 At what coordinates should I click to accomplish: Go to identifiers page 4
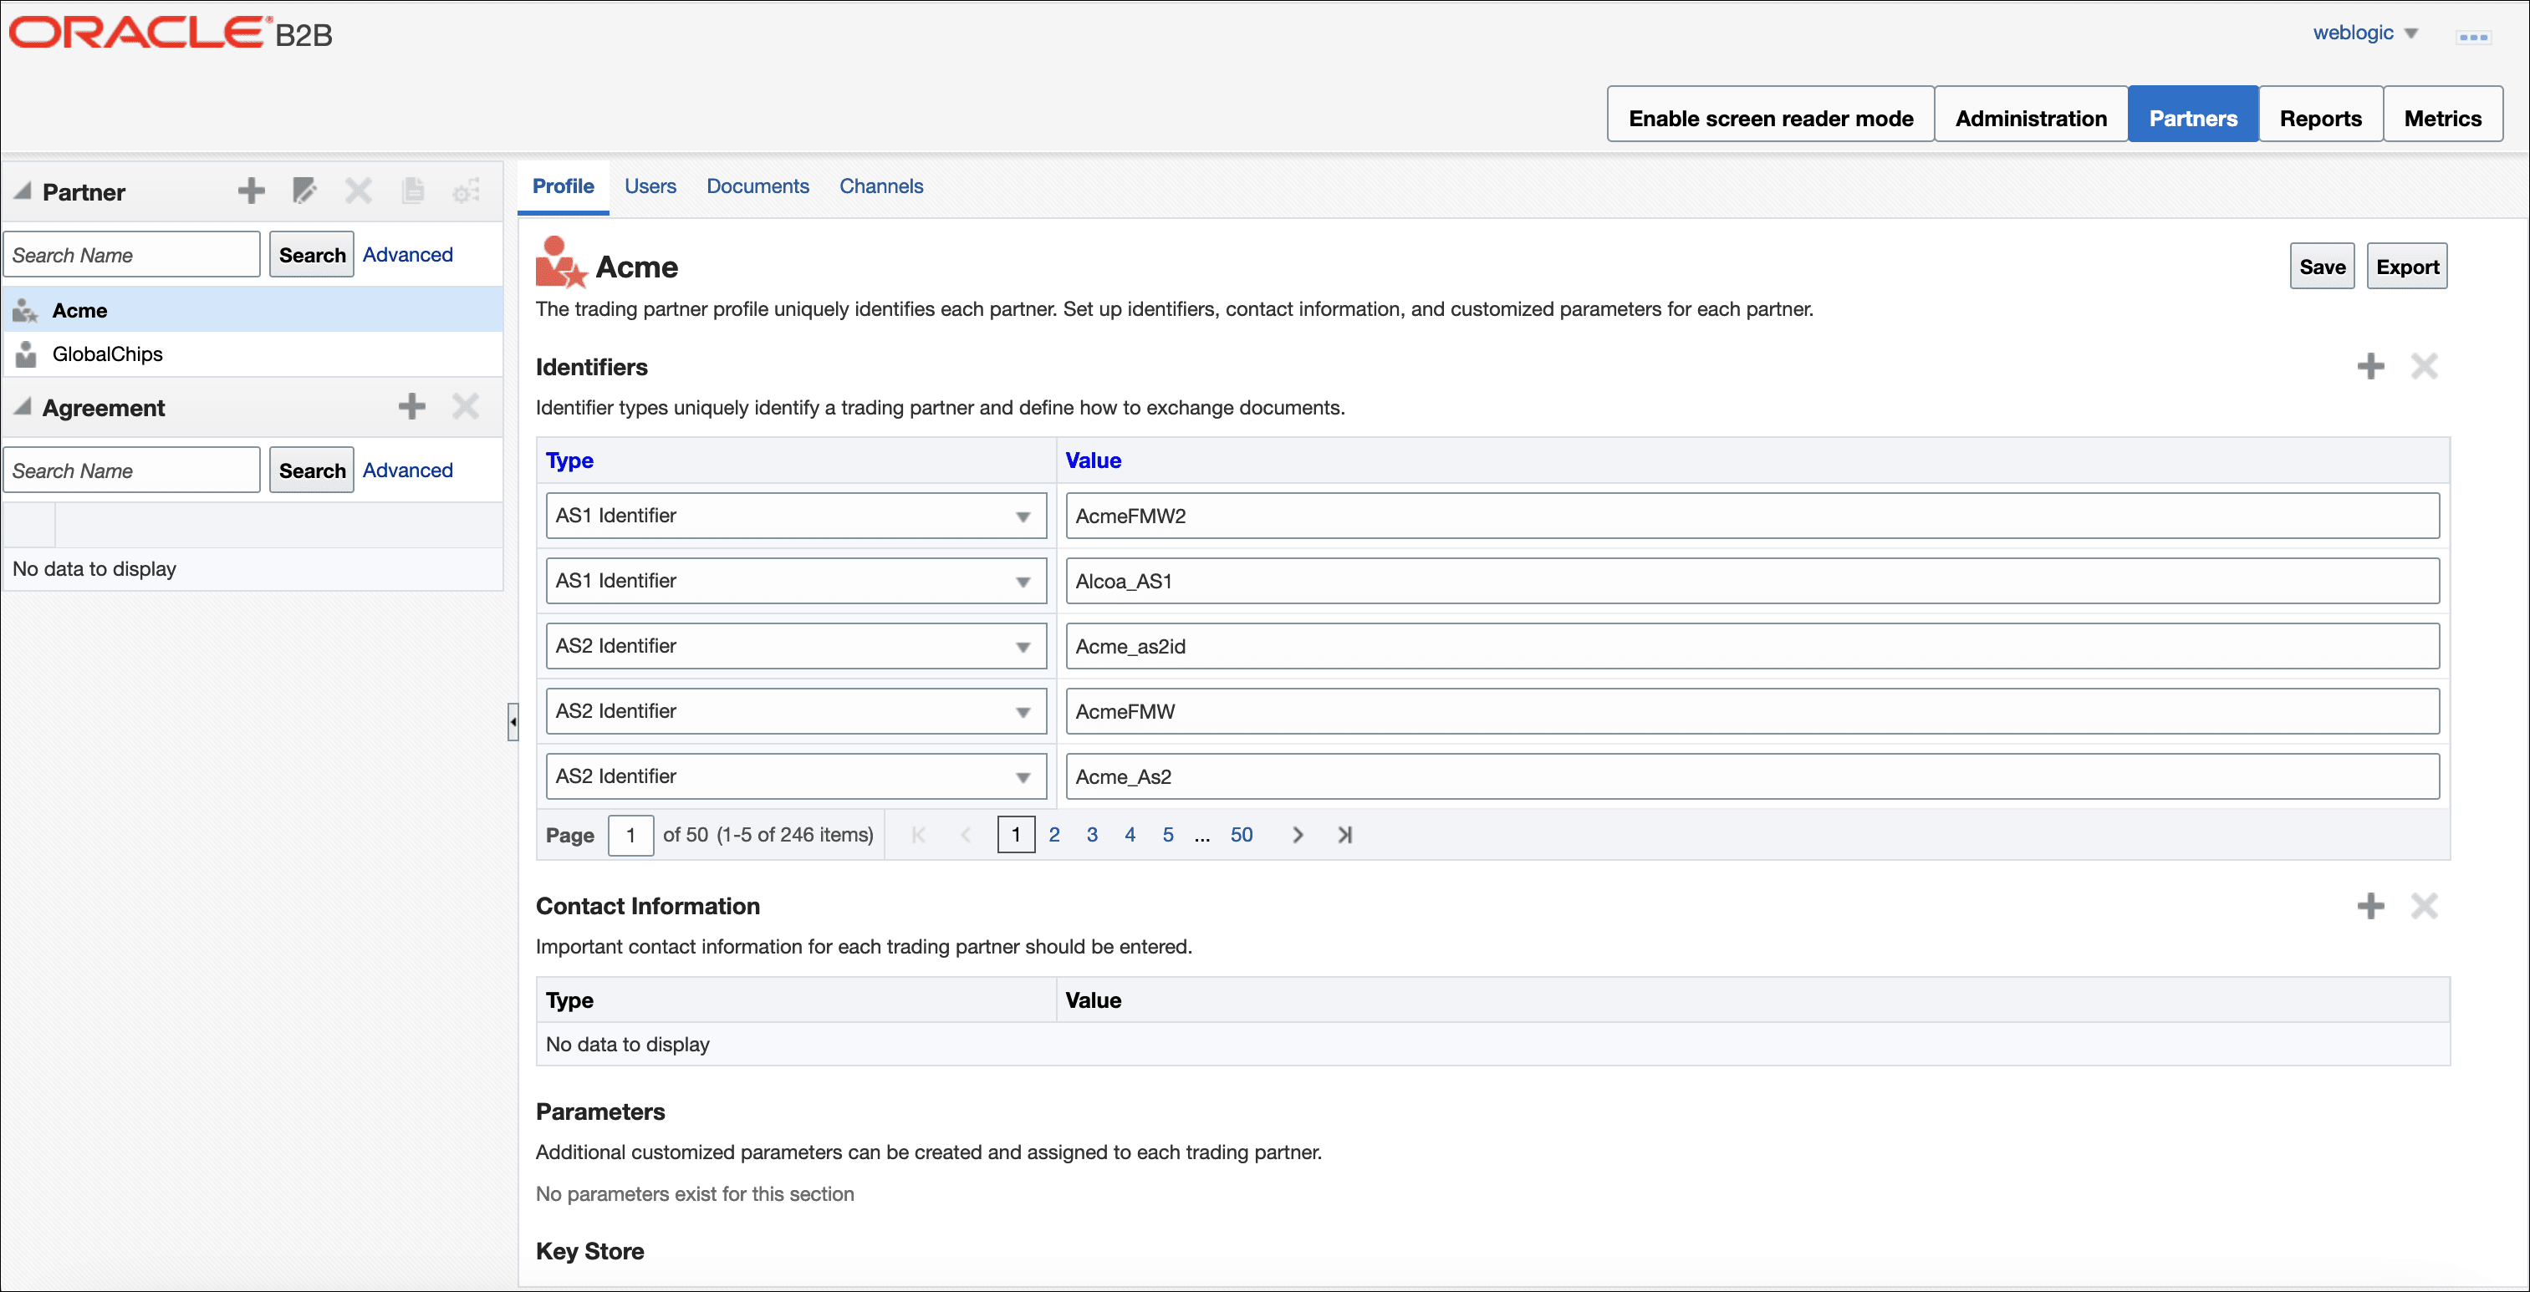coord(1130,835)
